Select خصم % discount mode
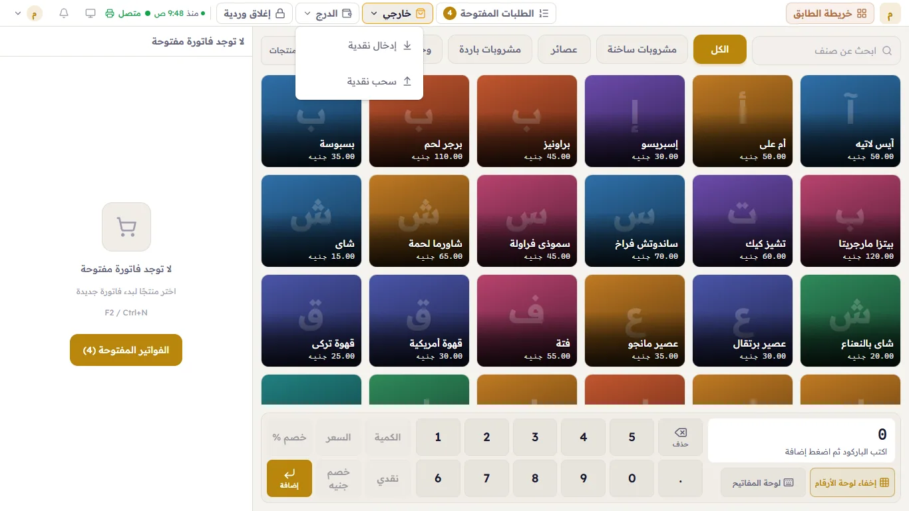Screen dimensions: 909x511 coord(289,437)
